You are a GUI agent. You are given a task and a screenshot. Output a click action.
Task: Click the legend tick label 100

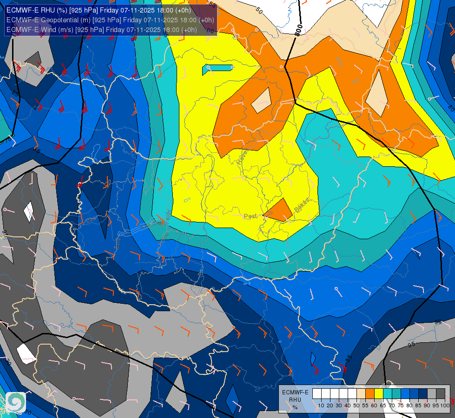(445, 405)
